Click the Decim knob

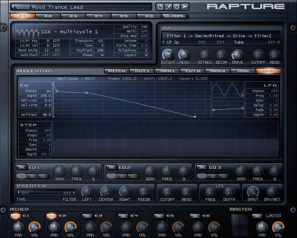click(221, 55)
